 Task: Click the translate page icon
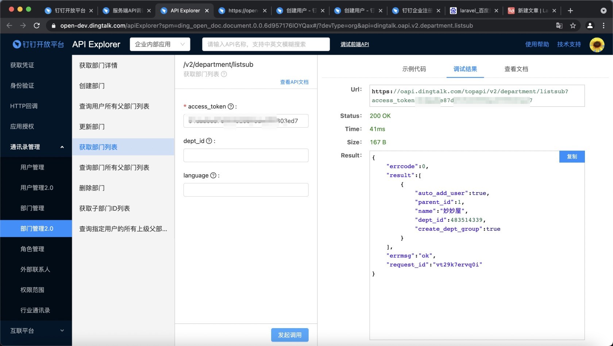coord(559,26)
